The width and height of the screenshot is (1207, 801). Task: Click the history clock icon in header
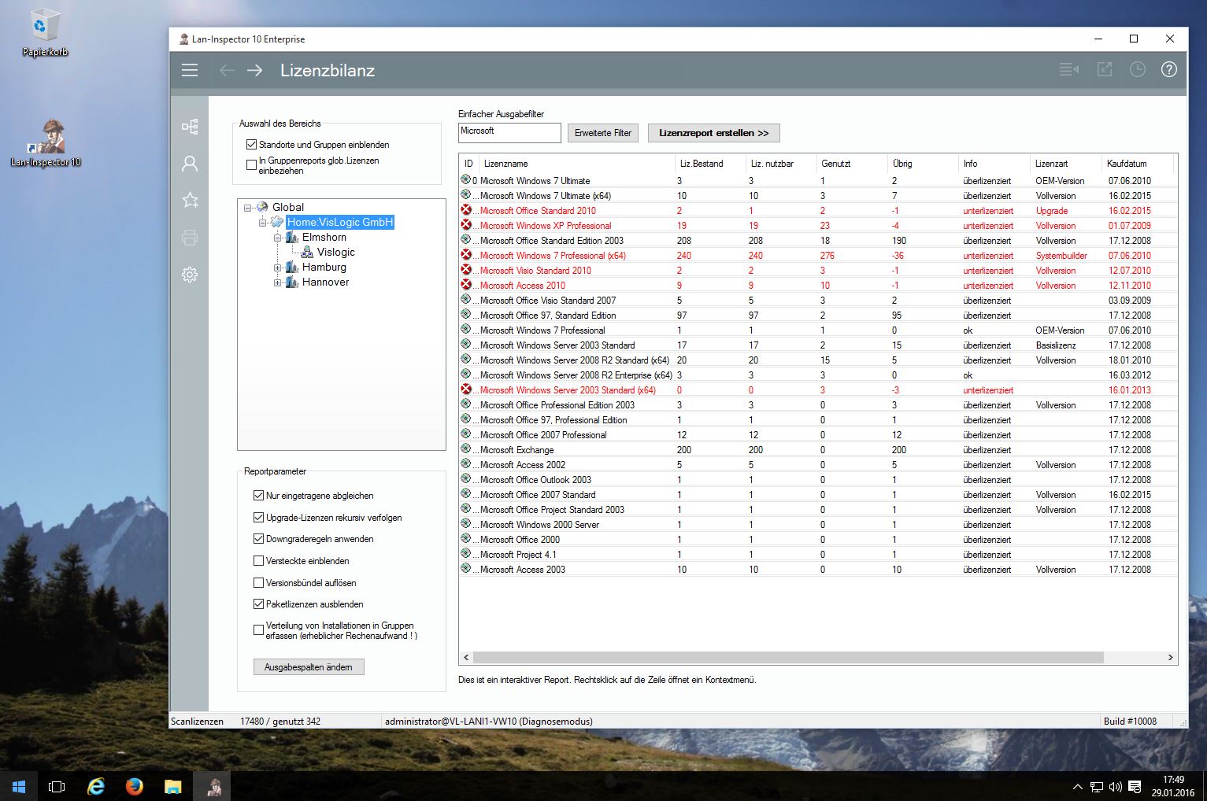[1137, 70]
